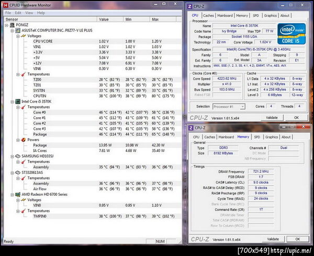Click the SAMSUNG Temperatures thermometer icon

click(24, 162)
